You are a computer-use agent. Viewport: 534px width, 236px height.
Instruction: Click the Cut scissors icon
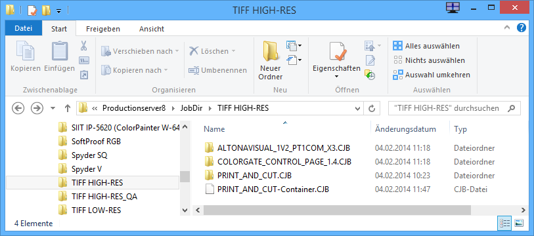(x=84, y=45)
